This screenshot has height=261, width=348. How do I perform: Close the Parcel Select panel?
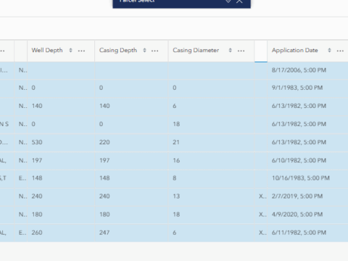[239, 1]
